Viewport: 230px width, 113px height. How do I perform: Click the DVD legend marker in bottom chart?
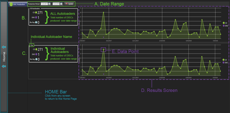coord(223,62)
